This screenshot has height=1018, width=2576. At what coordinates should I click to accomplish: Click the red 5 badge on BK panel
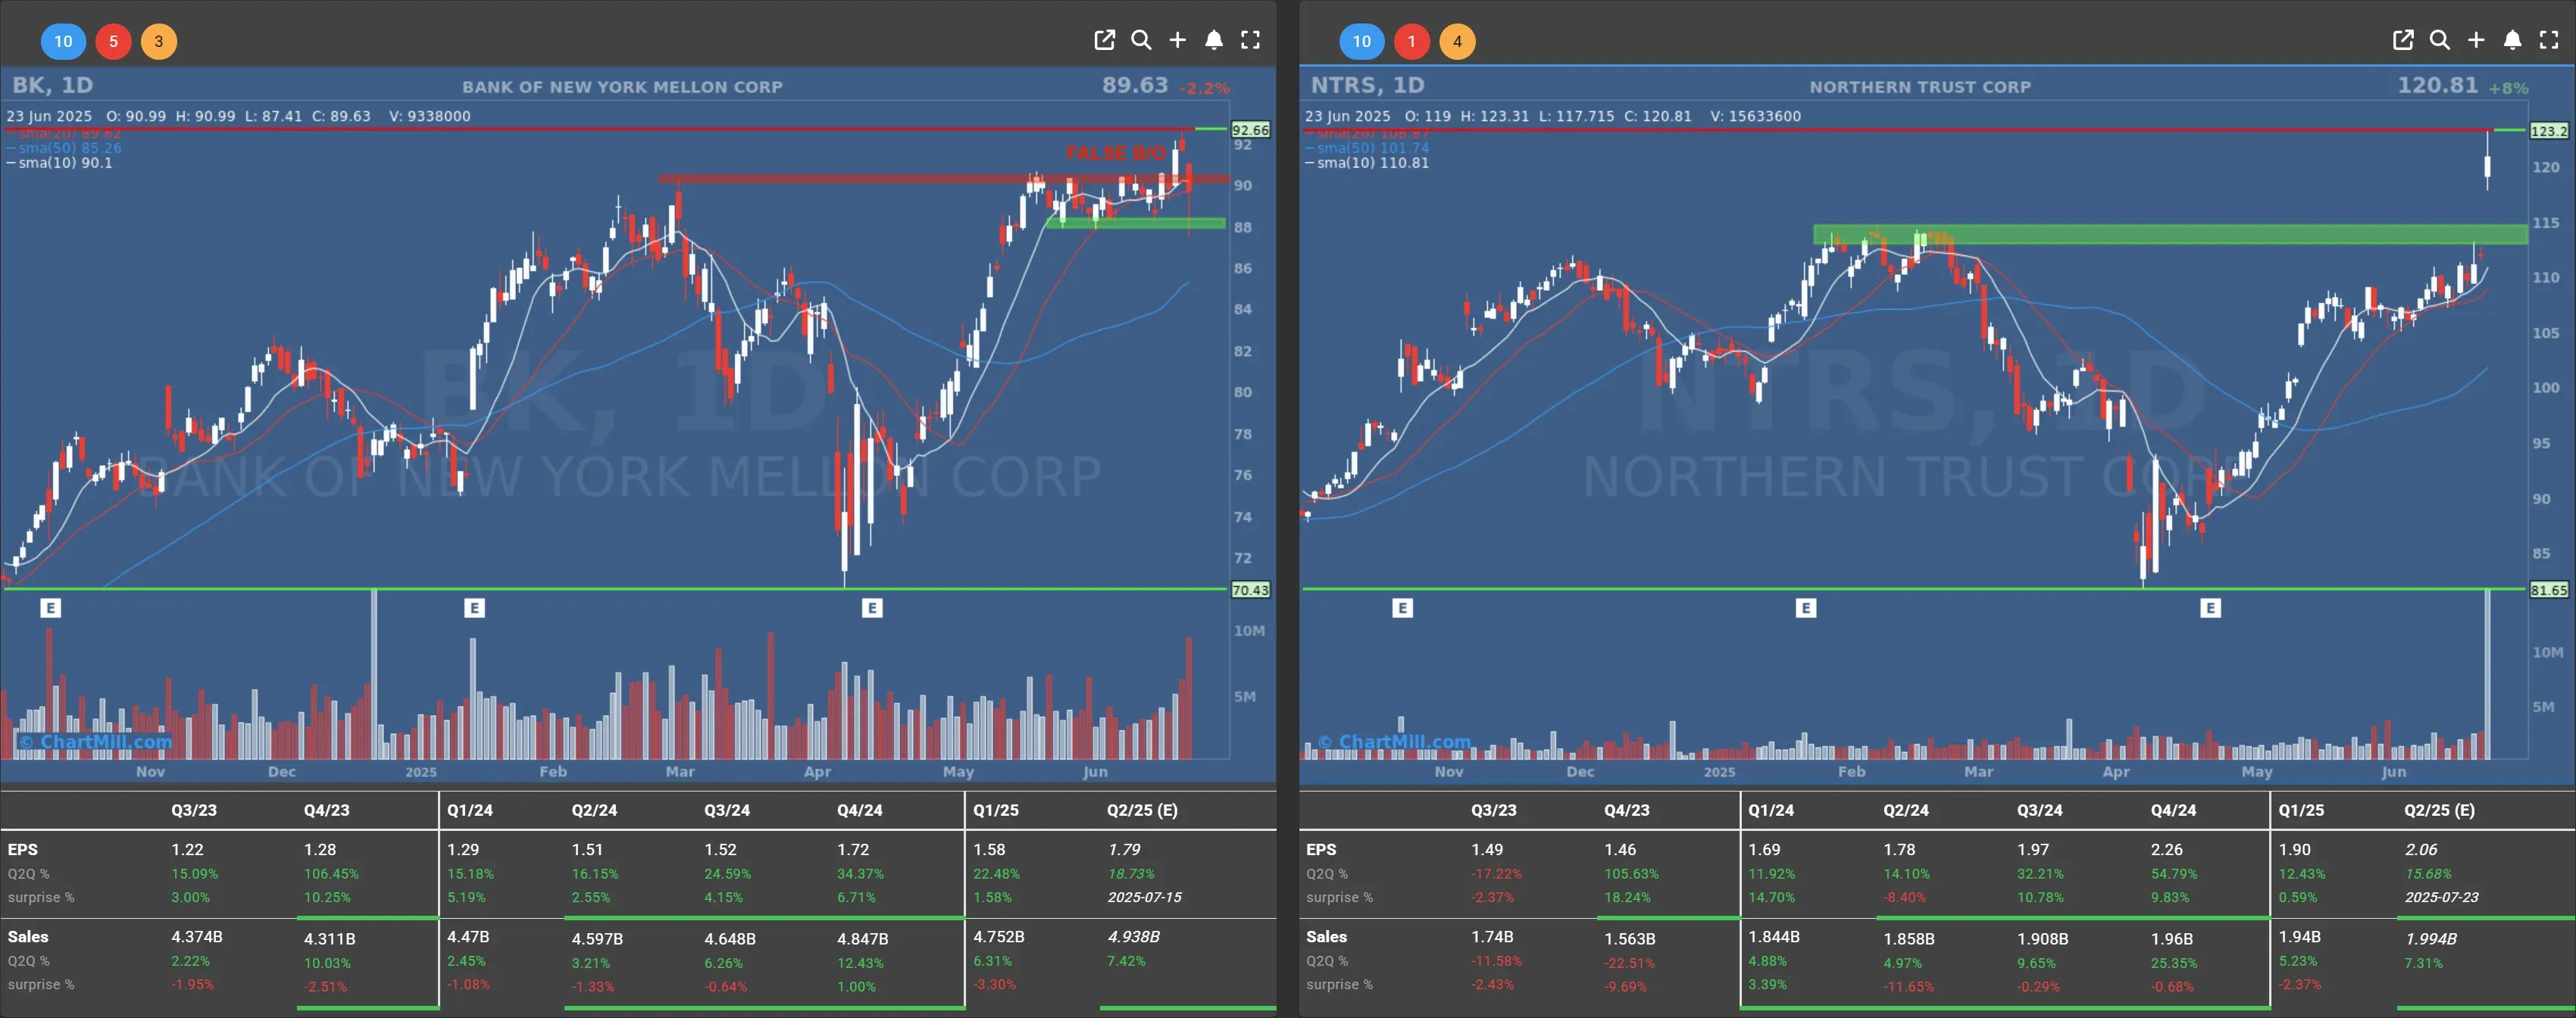pos(113,41)
